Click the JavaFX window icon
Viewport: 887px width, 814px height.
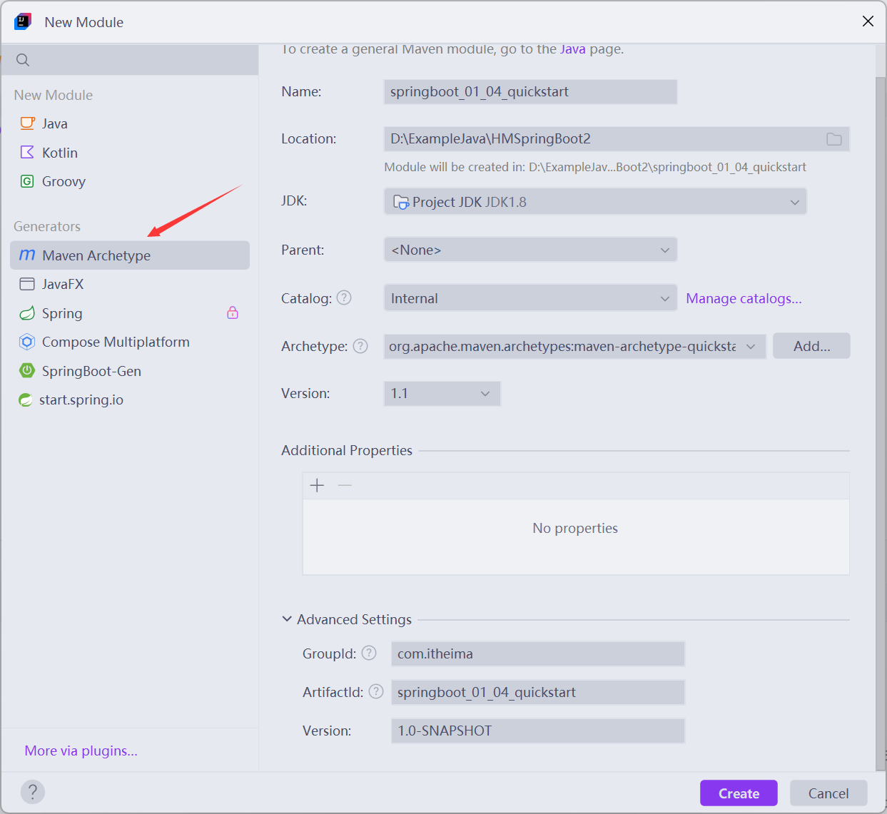click(27, 284)
